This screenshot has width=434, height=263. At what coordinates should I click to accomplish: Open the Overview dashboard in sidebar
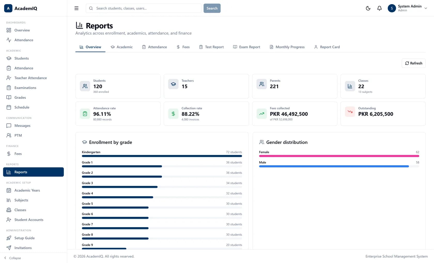33,30
